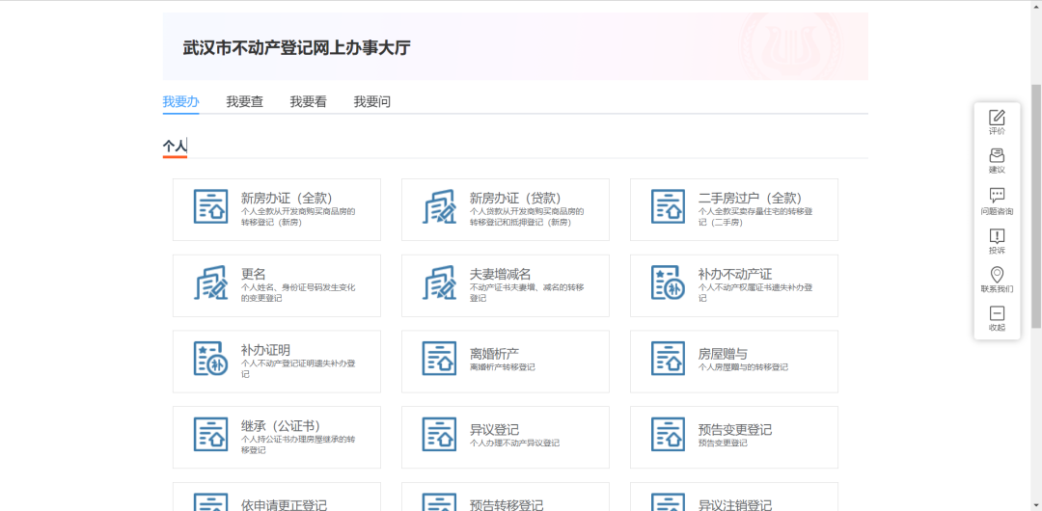Image resolution: width=1042 pixels, height=511 pixels.
Task: Click the 评价 (rate) pencil icon
Action: click(997, 117)
